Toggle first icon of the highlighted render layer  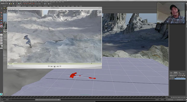tap(170, 79)
